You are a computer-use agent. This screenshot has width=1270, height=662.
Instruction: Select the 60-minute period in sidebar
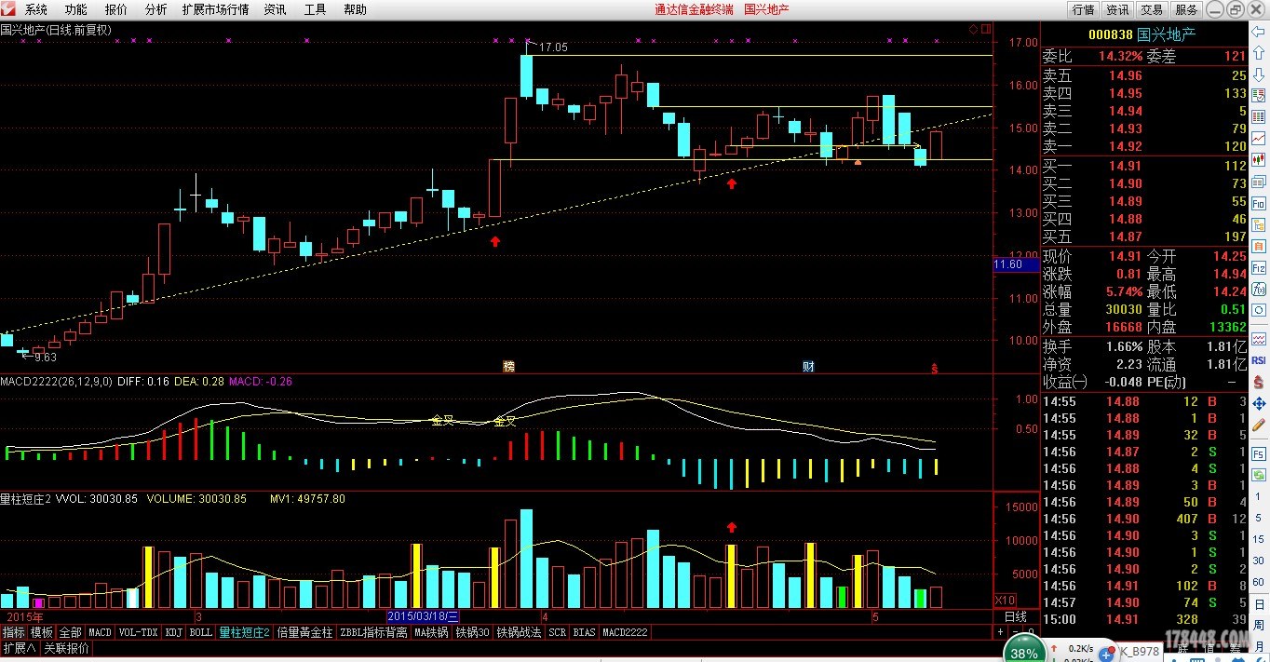(x=1258, y=582)
